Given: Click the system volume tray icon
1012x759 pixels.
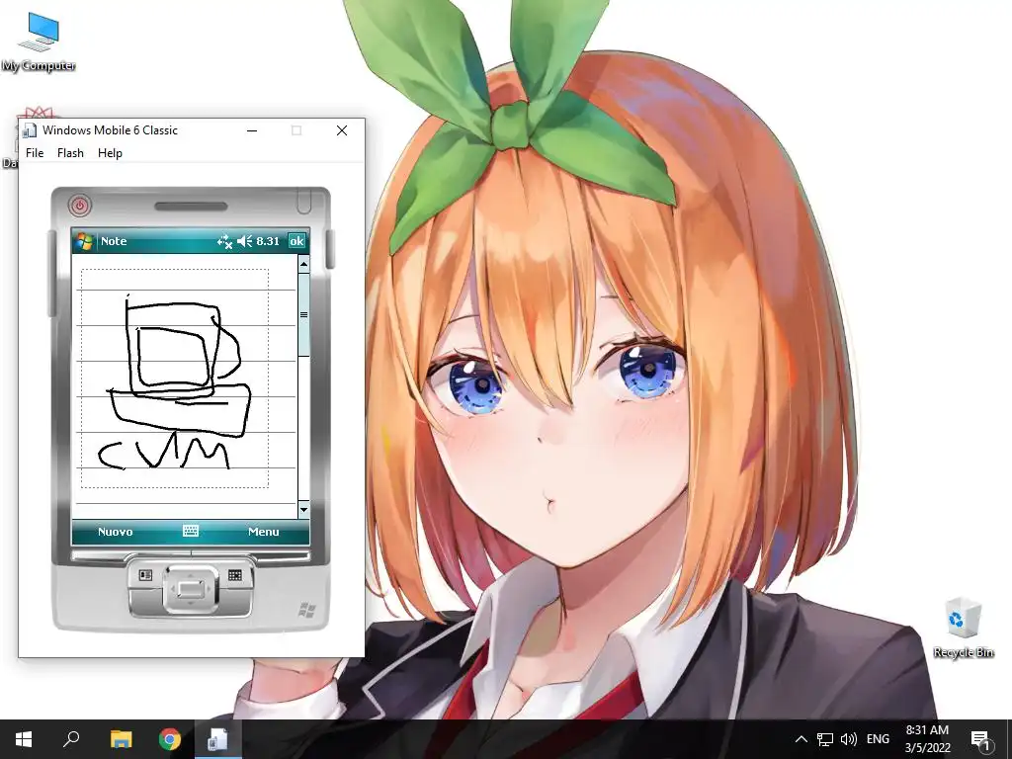Looking at the screenshot, I should point(849,739).
